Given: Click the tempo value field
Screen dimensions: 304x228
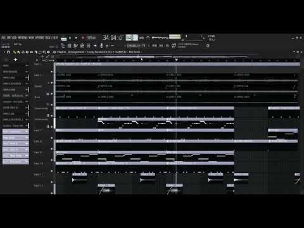Looking at the screenshot, I should (x=91, y=38).
